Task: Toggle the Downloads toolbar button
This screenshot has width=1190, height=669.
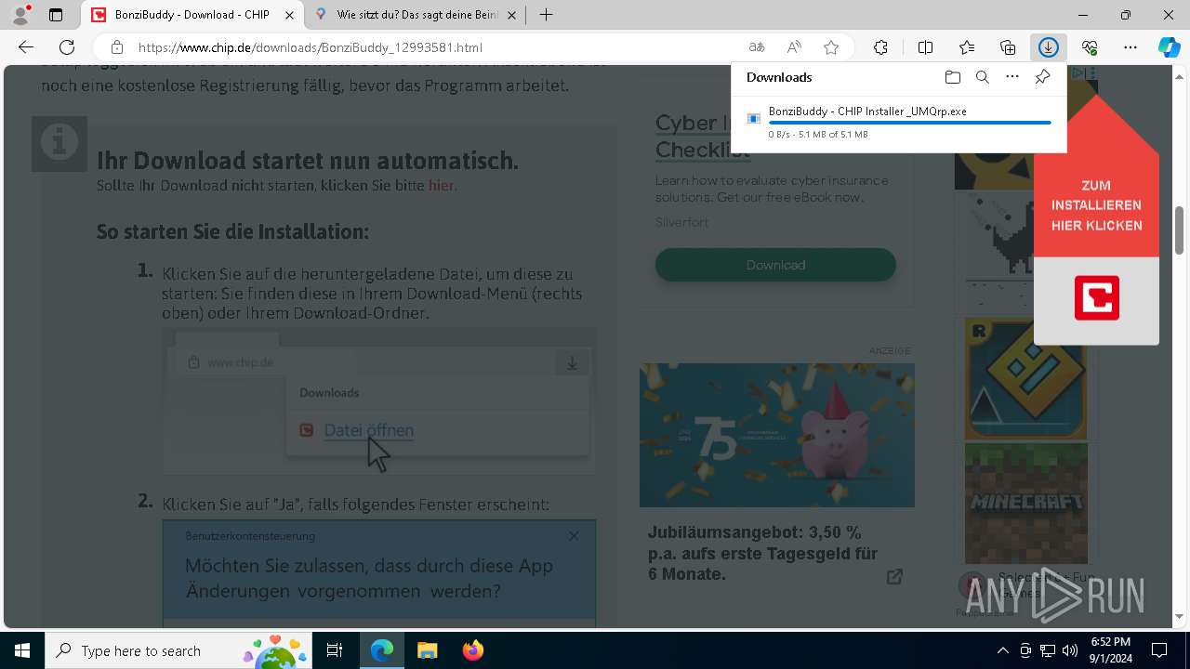Action: (1049, 47)
